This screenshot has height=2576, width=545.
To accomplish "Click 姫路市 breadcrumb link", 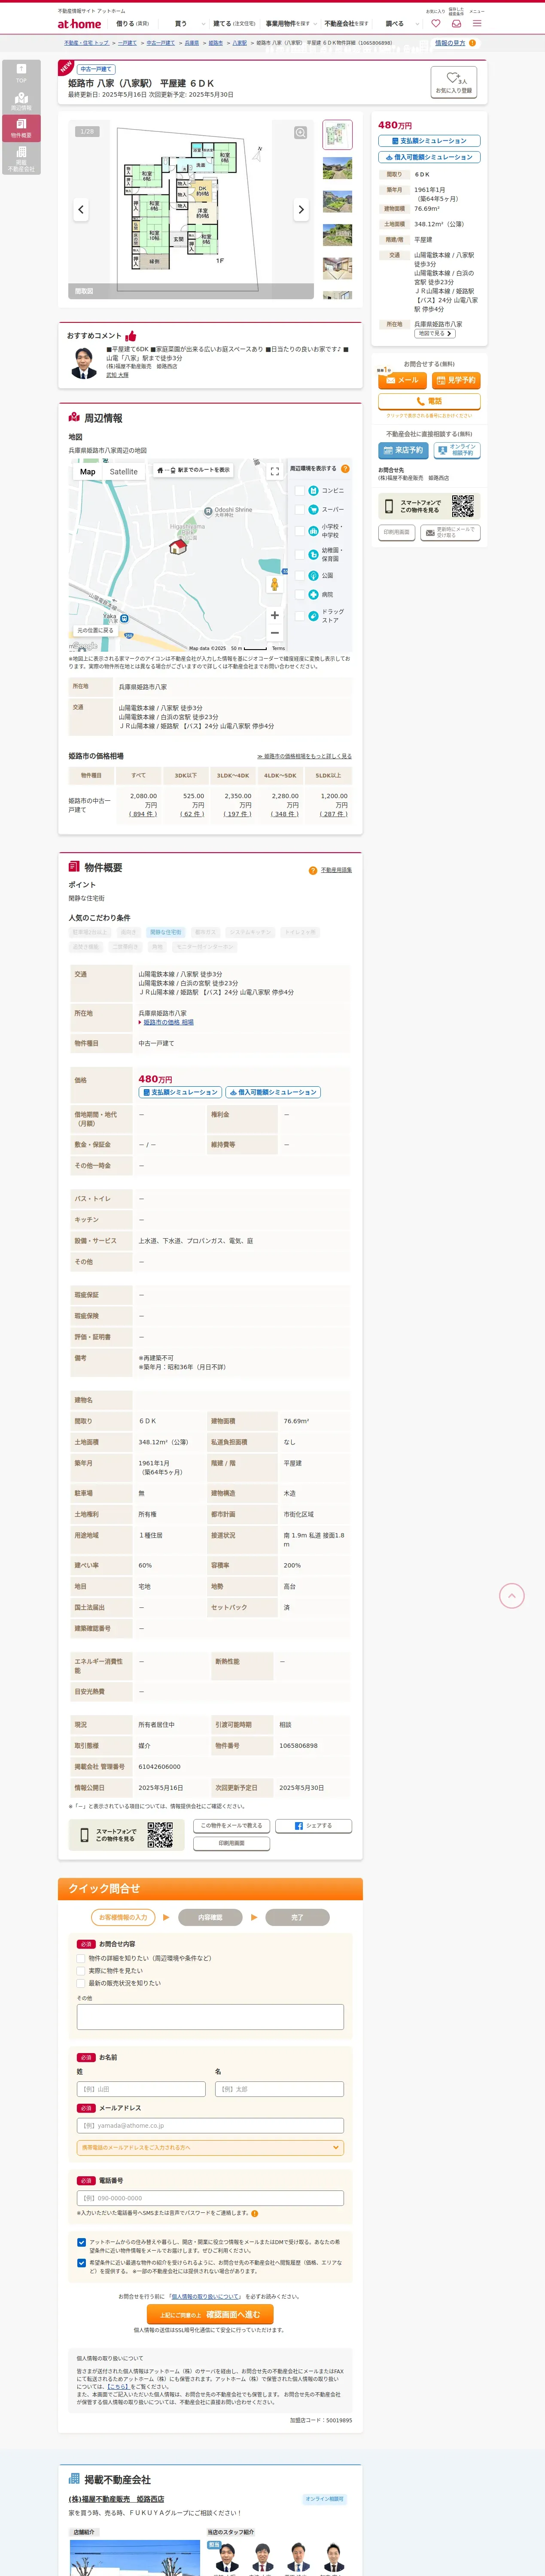I will click(216, 43).
